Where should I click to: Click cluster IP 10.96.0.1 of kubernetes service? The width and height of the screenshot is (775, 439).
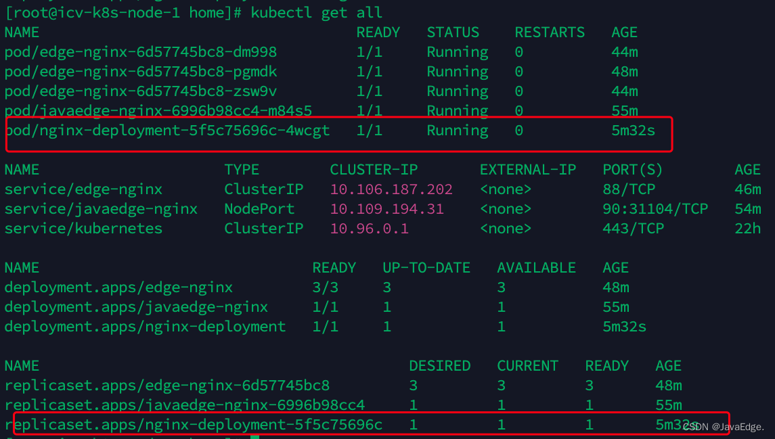[x=370, y=228]
